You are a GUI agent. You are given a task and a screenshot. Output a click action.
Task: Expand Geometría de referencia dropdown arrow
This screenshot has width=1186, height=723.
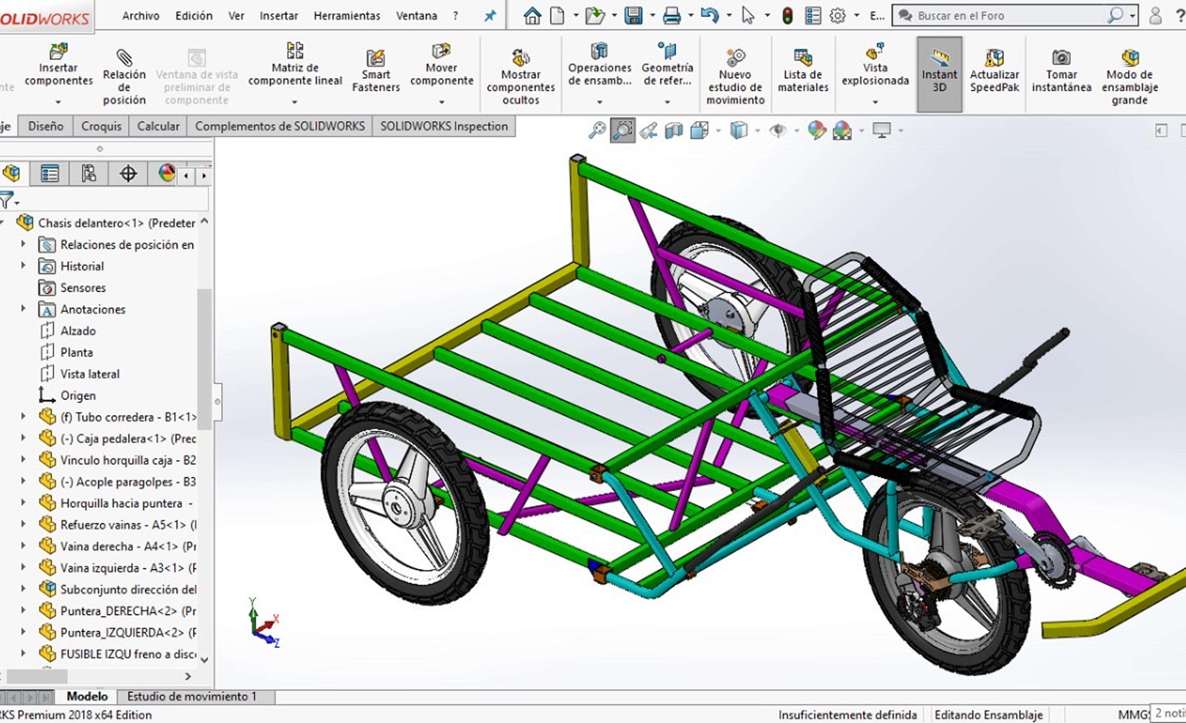(667, 102)
